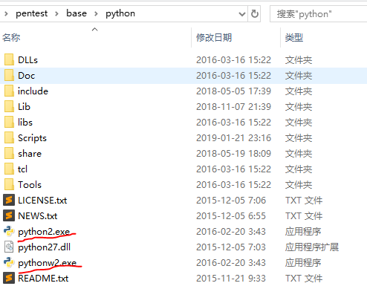Select the libs folder name
Viewport: 367px width, 286px height.
25,123
